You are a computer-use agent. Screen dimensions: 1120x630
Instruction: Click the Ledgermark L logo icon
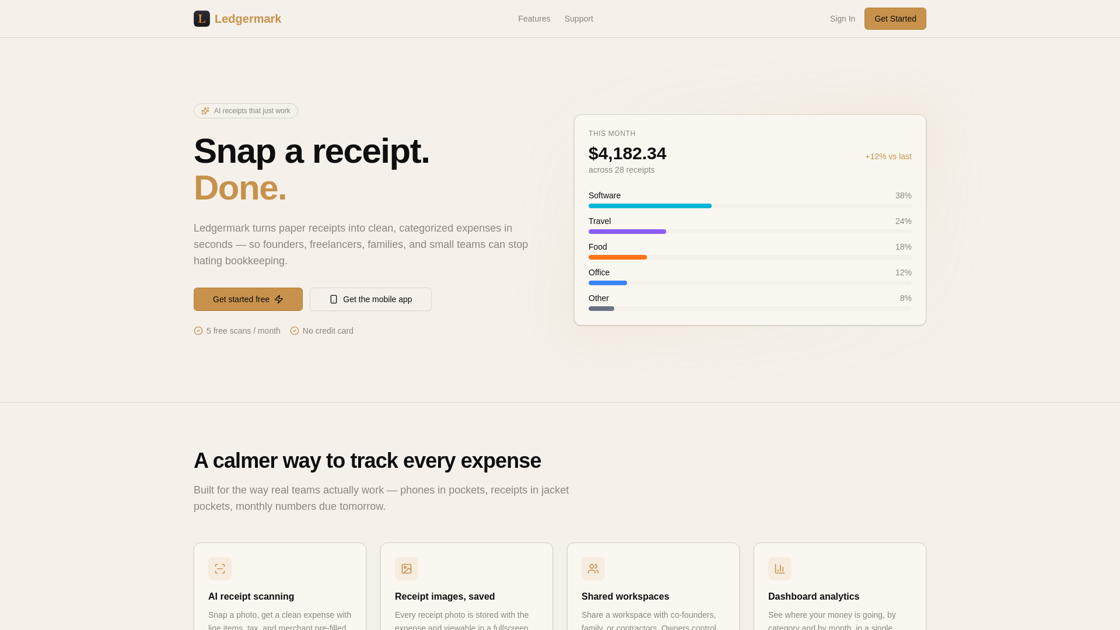pos(201,19)
